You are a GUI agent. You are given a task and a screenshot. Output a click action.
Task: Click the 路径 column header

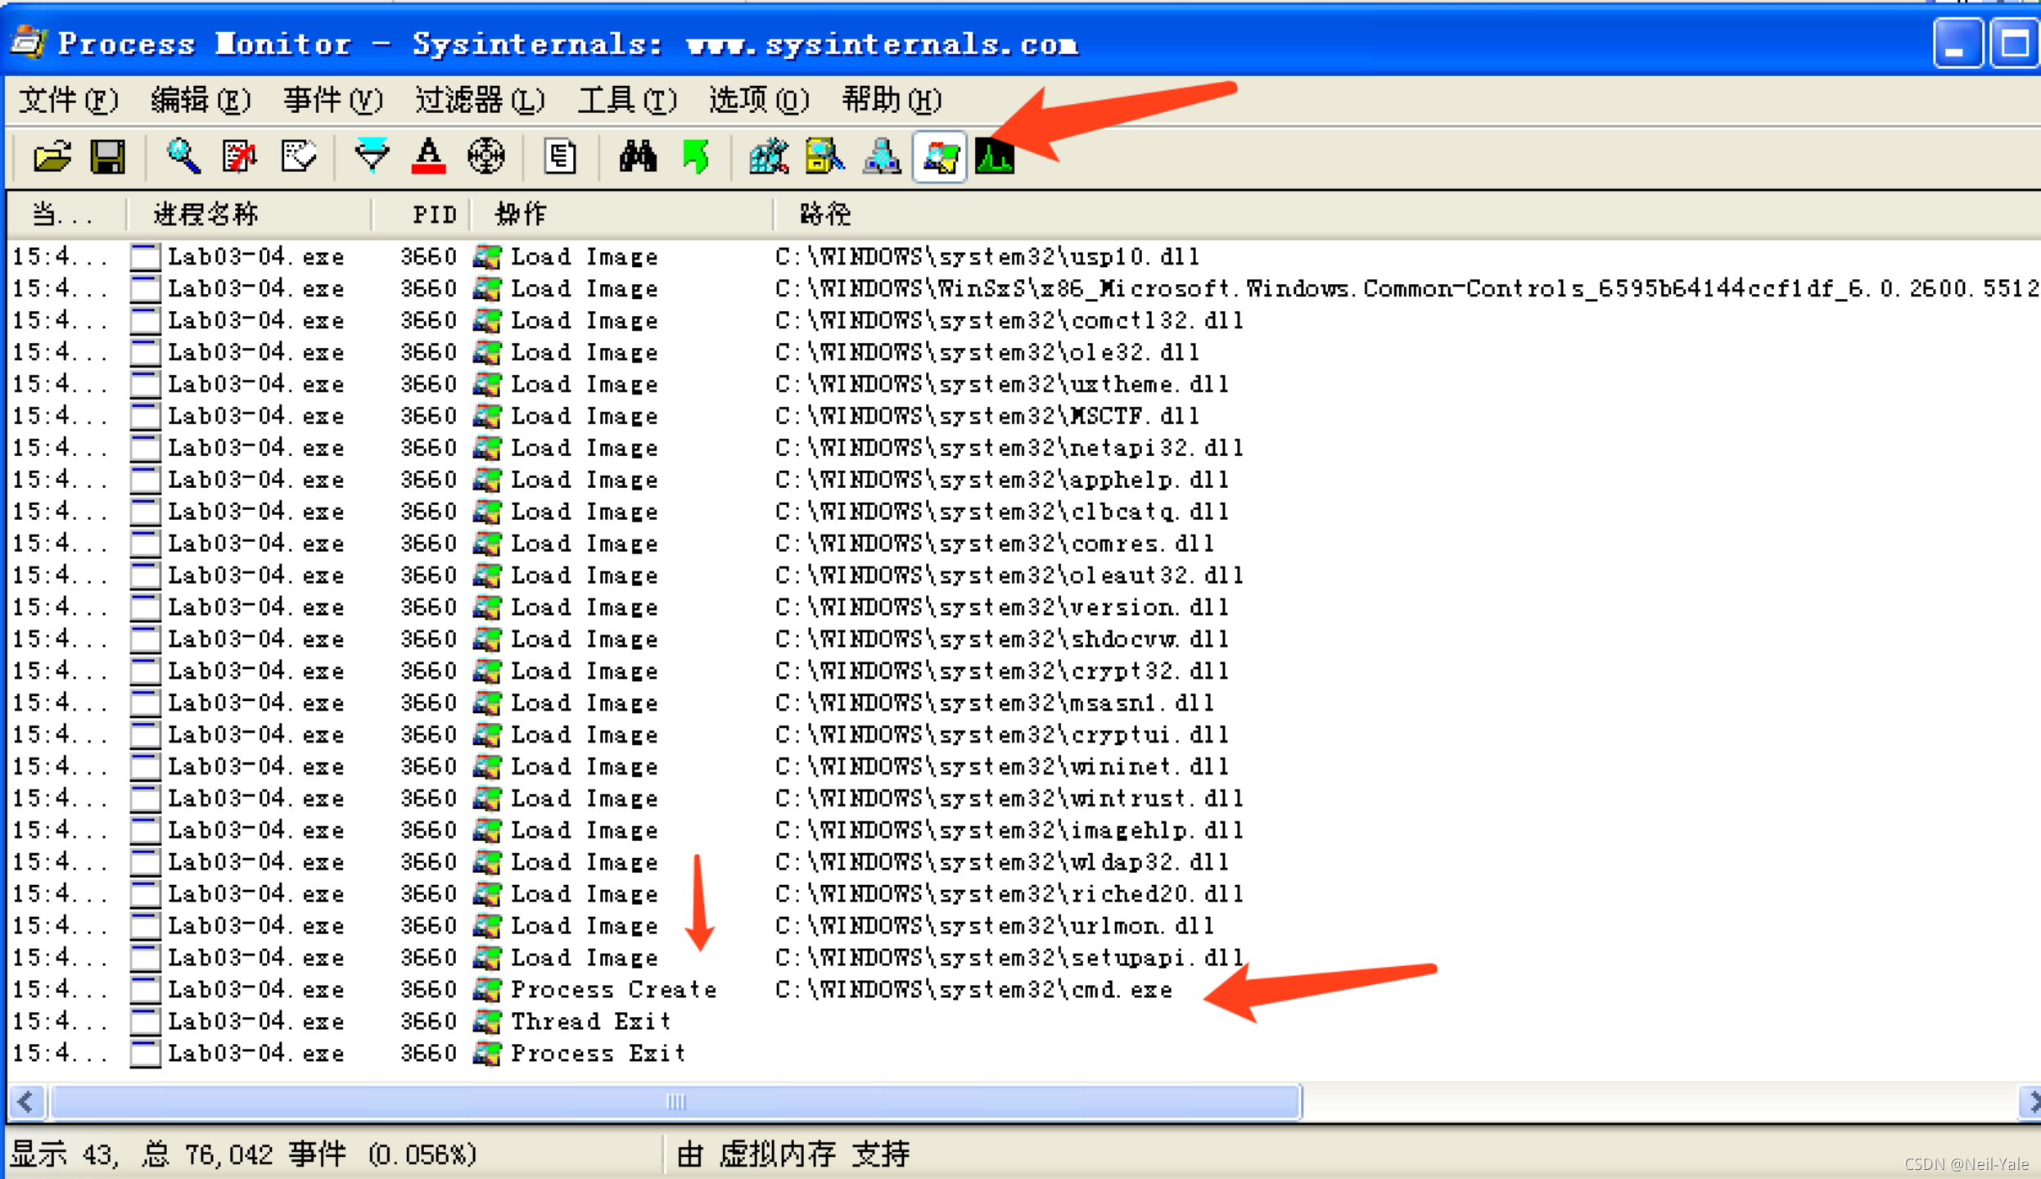coord(1407,215)
